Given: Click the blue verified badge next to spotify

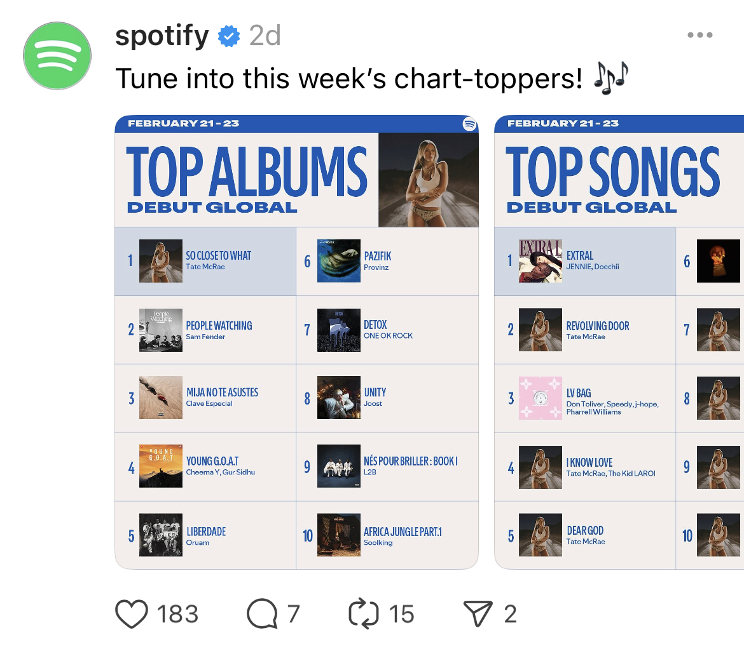Looking at the screenshot, I should [230, 36].
